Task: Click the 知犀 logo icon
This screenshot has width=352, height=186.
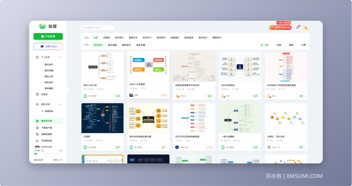Action: 42,26
